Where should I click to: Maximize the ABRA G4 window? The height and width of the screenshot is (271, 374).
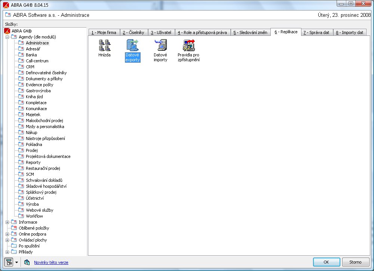[x=351, y=3]
